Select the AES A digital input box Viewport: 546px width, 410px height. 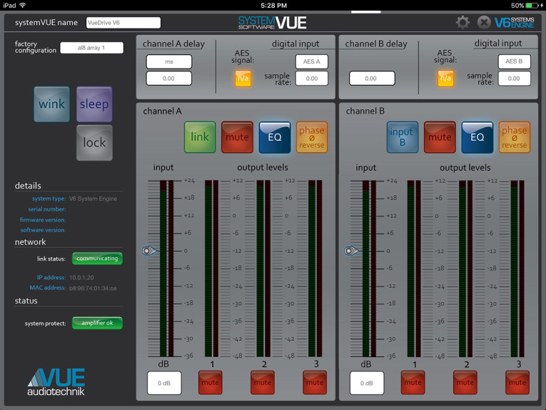(x=312, y=61)
